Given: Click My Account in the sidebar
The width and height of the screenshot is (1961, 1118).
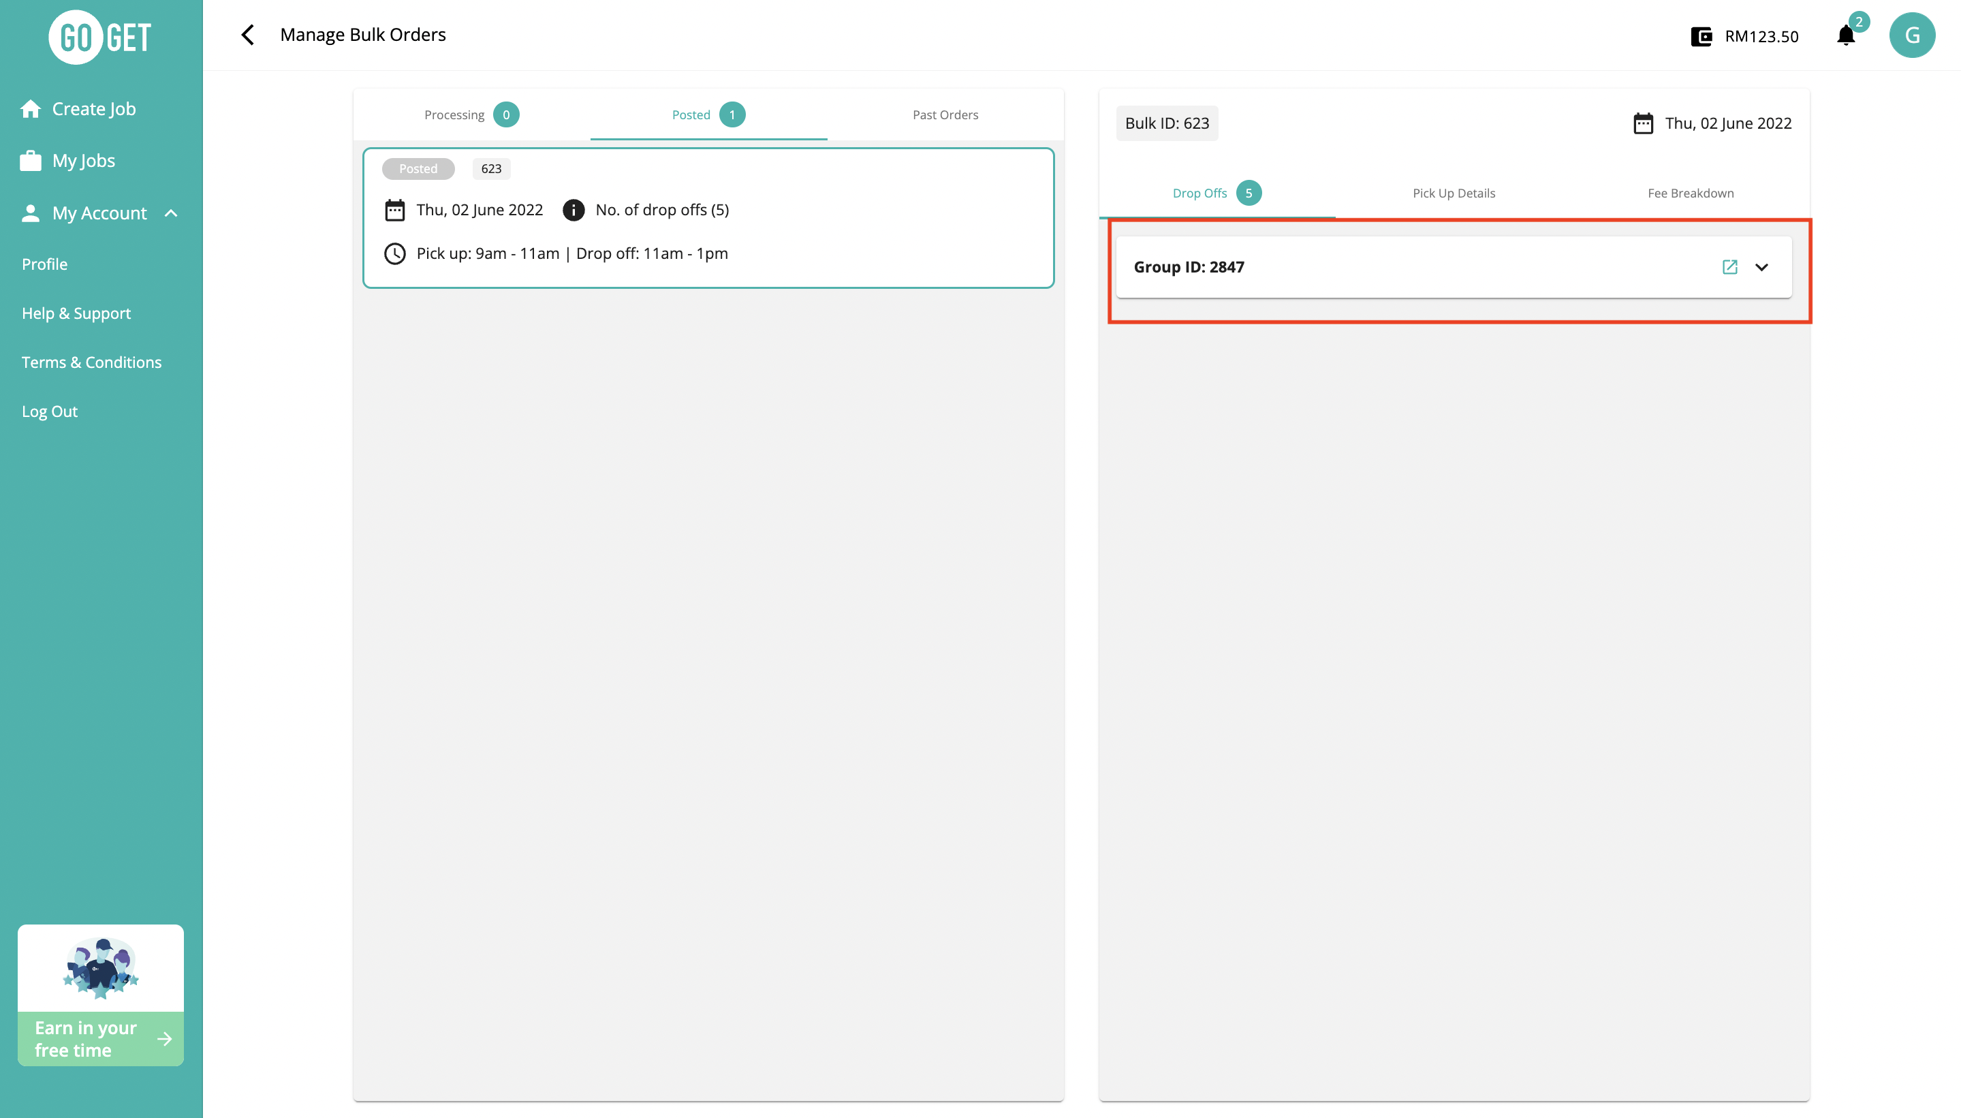Looking at the screenshot, I should click(99, 213).
